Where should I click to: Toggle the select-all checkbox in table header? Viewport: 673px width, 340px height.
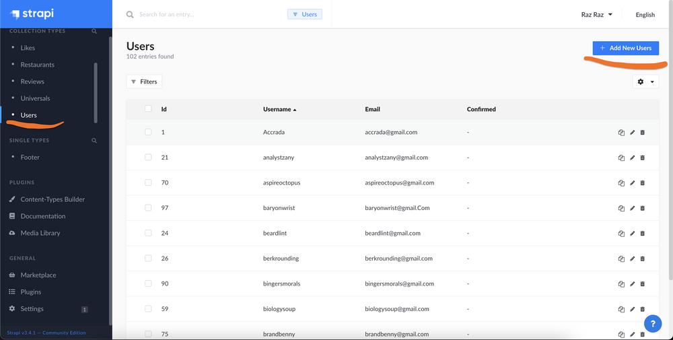pos(148,109)
